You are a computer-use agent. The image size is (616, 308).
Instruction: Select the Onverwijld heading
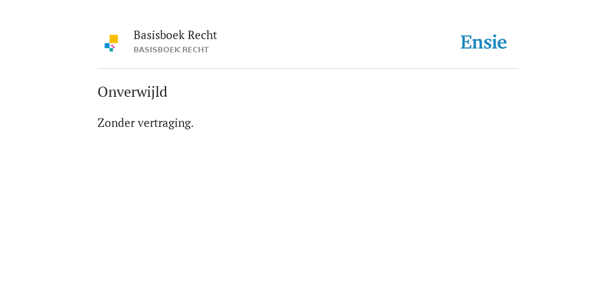[x=132, y=92]
